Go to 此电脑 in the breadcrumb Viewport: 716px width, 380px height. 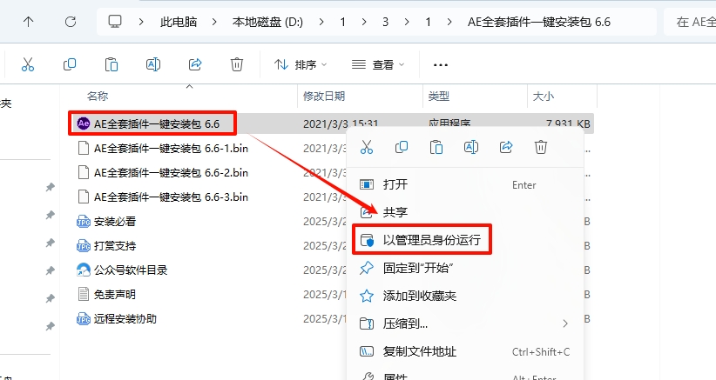click(179, 22)
